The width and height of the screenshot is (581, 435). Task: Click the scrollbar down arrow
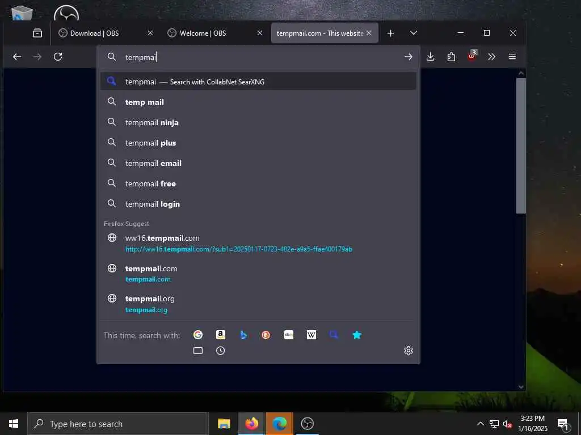click(521, 387)
